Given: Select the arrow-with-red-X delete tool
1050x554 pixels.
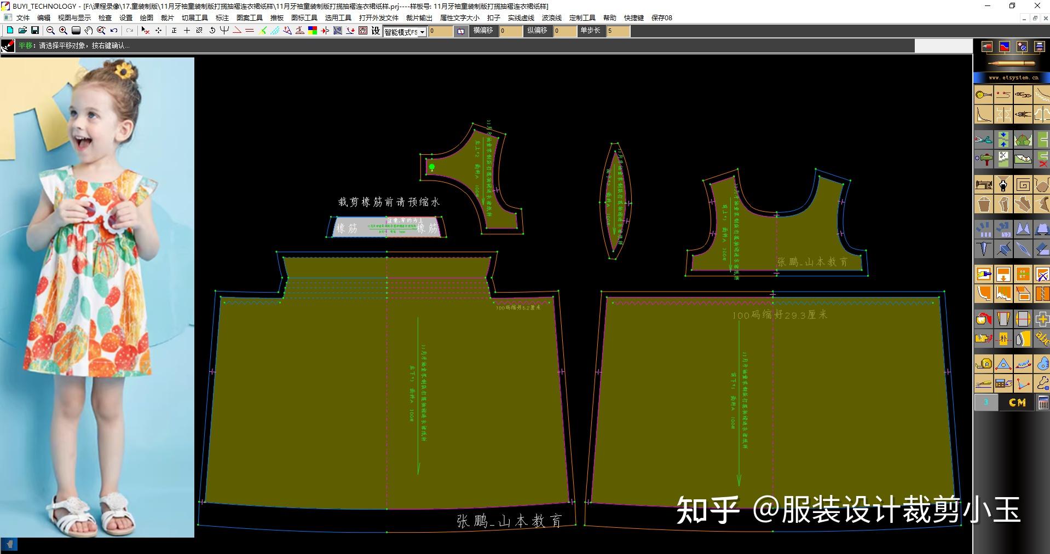Looking at the screenshot, I should pyautogui.click(x=146, y=31).
